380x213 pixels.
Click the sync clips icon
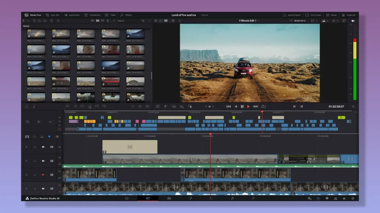[x=51, y=21]
